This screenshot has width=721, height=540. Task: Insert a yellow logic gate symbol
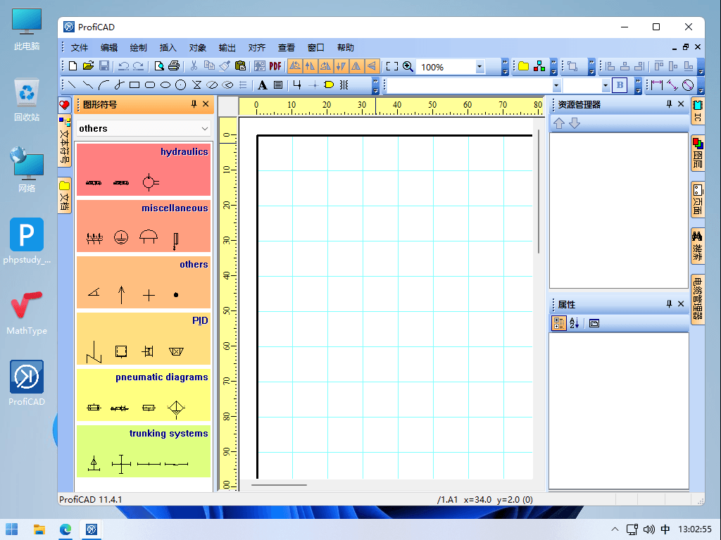click(329, 85)
